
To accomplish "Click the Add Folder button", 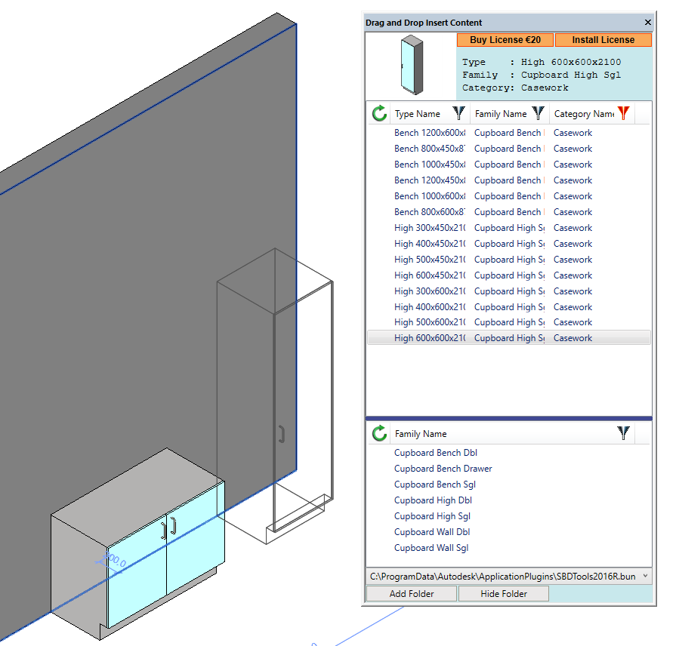I will click(x=411, y=593).
